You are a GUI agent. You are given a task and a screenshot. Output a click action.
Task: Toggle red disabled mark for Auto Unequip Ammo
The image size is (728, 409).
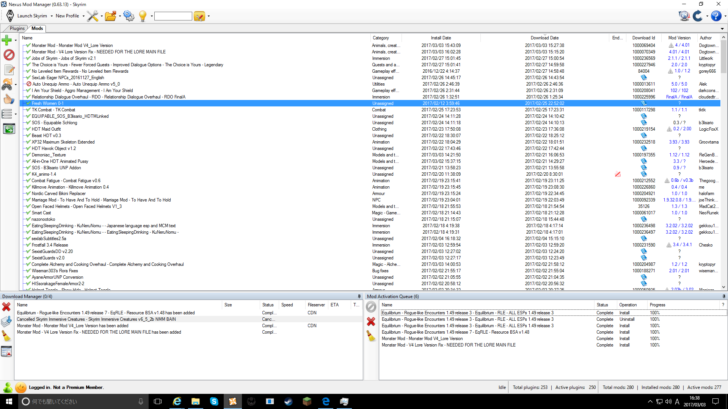pyautogui.click(x=29, y=84)
